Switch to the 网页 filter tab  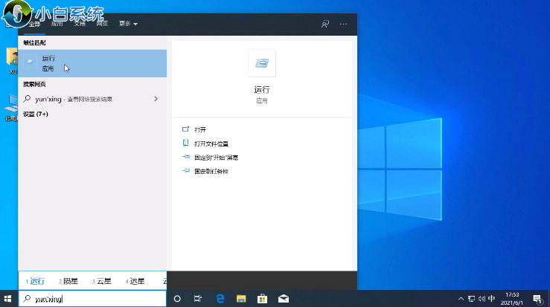pos(102,24)
